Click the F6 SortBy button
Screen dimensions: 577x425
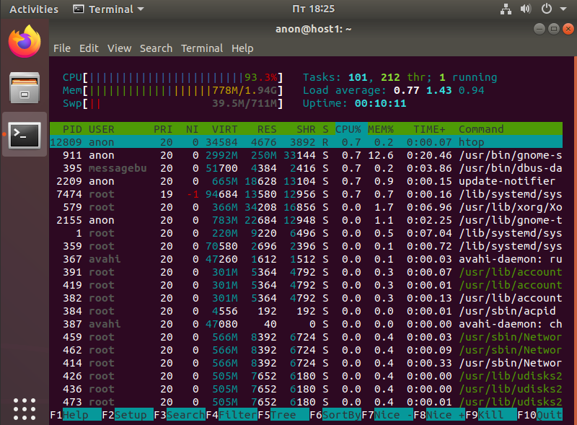point(340,415)
